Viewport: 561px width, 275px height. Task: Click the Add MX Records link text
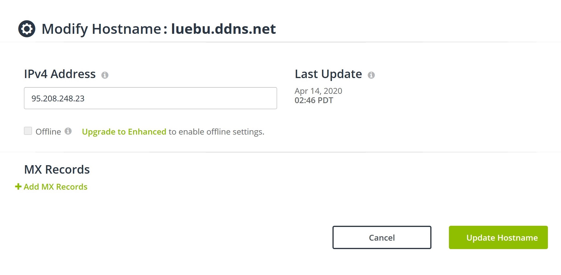(x=56, y=187)
